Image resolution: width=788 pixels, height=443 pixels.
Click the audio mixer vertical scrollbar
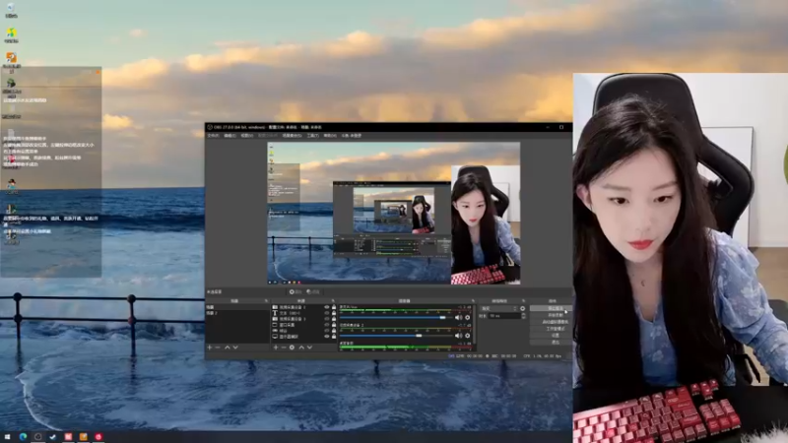pos(475,327)
